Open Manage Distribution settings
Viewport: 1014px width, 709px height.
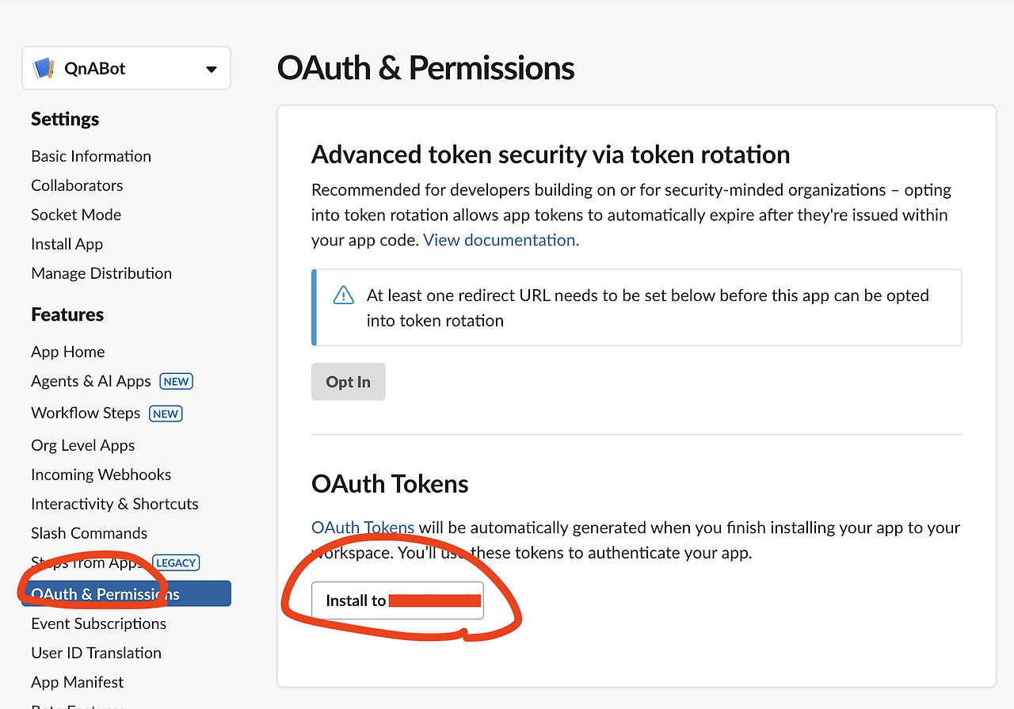(x=101, y=273)
